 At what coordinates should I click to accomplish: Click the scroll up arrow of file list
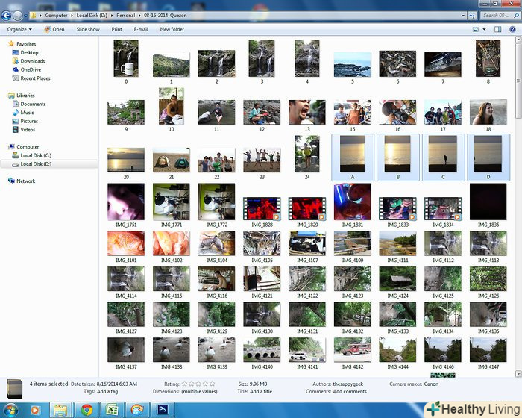[518, 40]
